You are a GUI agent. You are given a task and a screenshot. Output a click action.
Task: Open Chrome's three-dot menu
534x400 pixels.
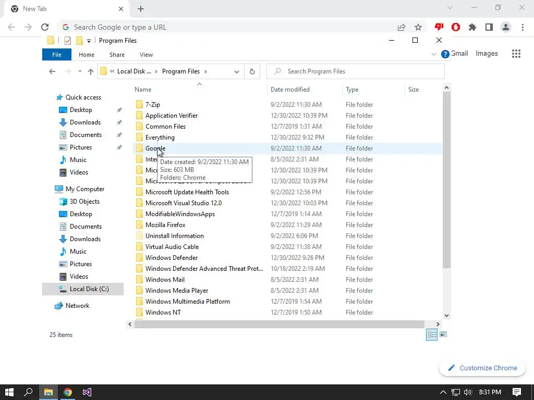(x=523, y=27)
